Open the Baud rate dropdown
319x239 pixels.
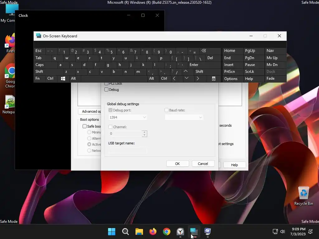pyautogui.click(x=184, y=117)
